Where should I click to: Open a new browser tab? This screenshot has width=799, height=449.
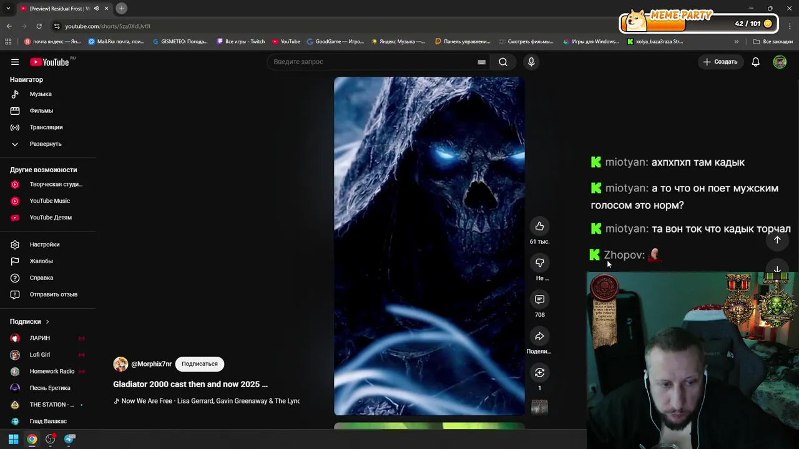pos(121,8)
